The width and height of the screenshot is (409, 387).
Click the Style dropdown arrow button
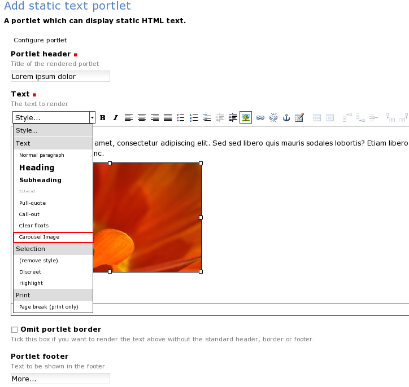[92, 117]
